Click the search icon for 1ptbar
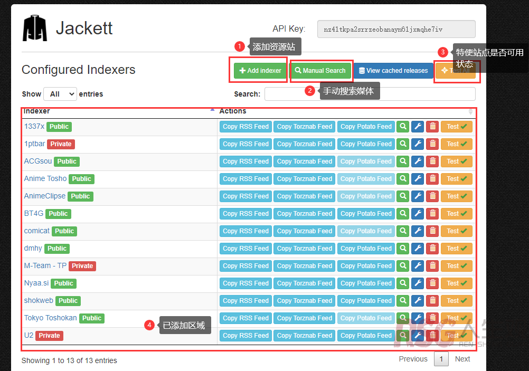The height and width of the screenshot is (371, 529). click(x=403, y=144)
